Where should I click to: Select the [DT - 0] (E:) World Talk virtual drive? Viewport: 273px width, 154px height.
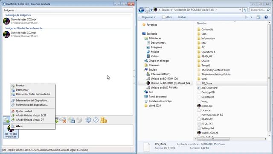pos(11,131)
